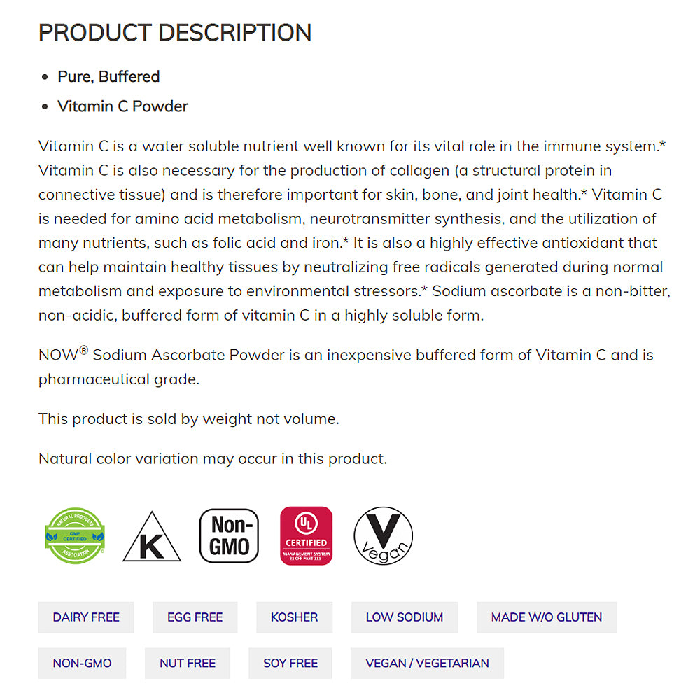
Task: Select the NON-GMO tag button
Action: (82, 663)
